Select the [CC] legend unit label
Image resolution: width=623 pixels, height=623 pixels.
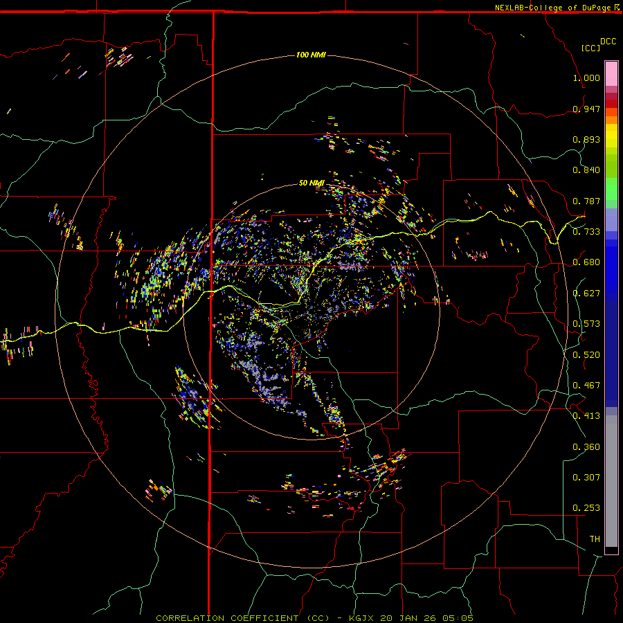click(x=591, y=48)
